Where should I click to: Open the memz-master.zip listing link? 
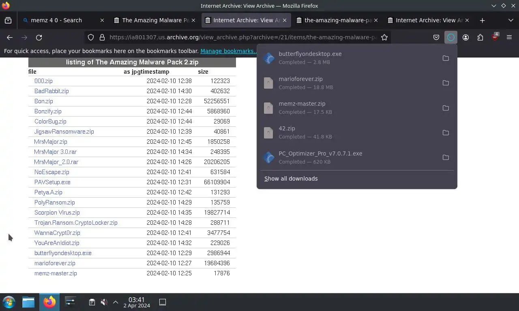56,273
